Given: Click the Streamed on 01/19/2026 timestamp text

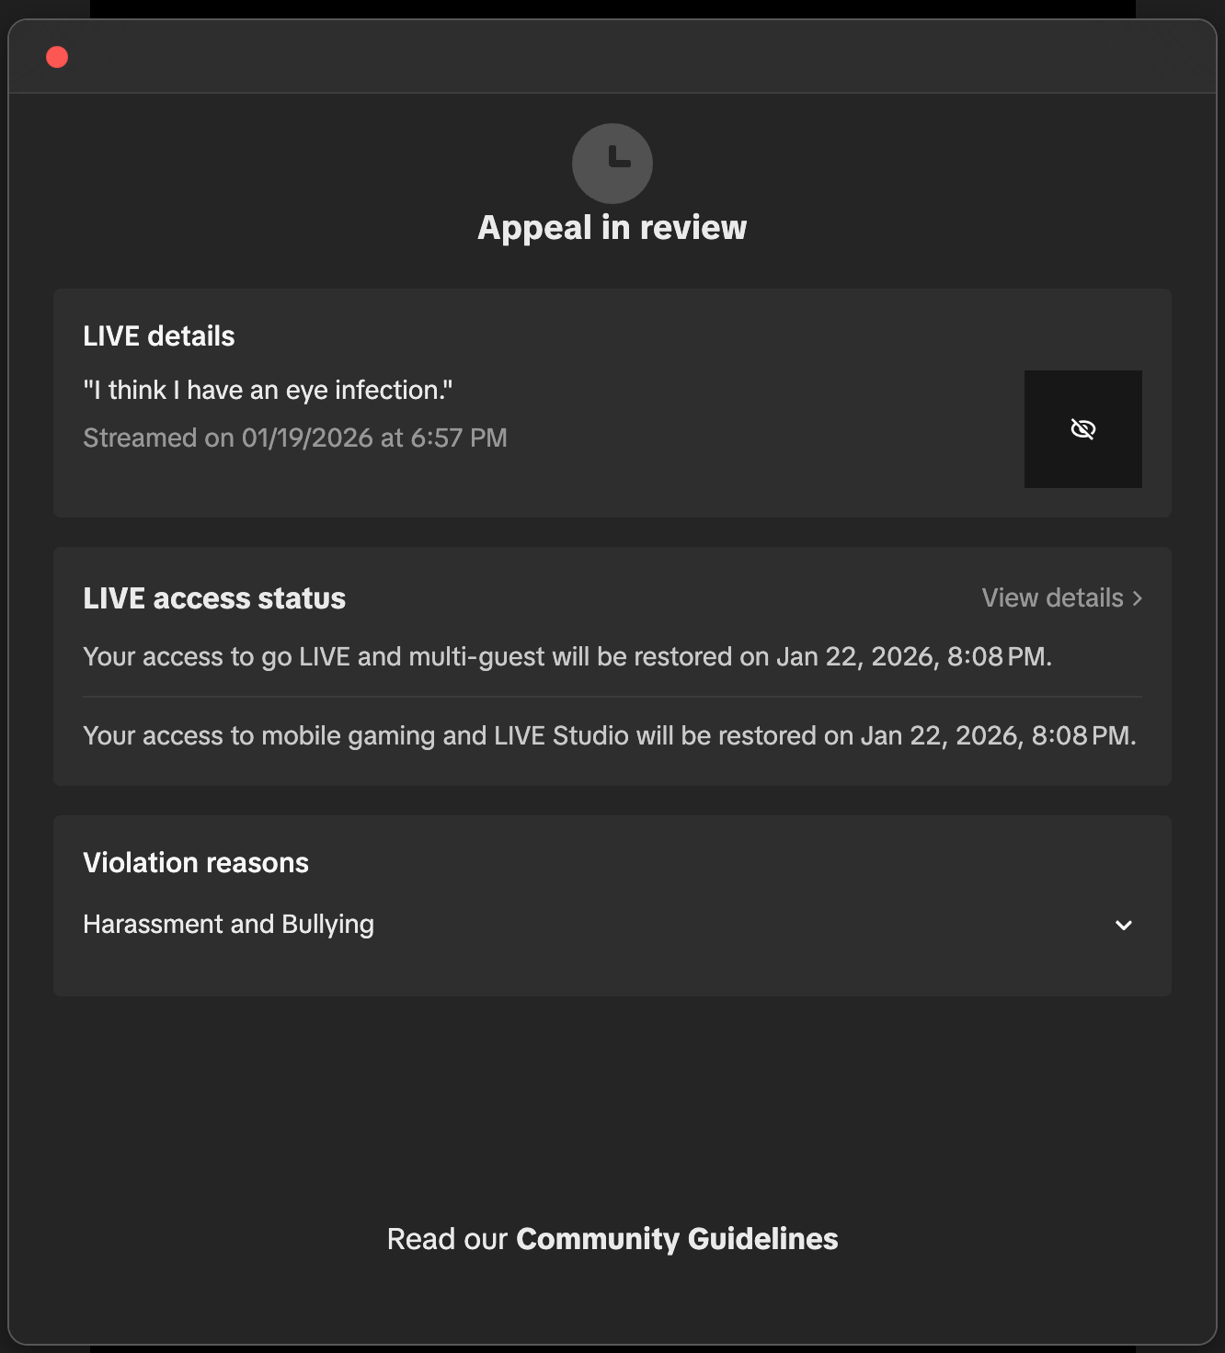Looking at the screenshot, I should [295, 438].
